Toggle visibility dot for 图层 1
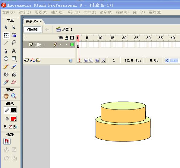The width and height of the screenshot is (180, 168). pyautogui.click(x=61, y=45)
